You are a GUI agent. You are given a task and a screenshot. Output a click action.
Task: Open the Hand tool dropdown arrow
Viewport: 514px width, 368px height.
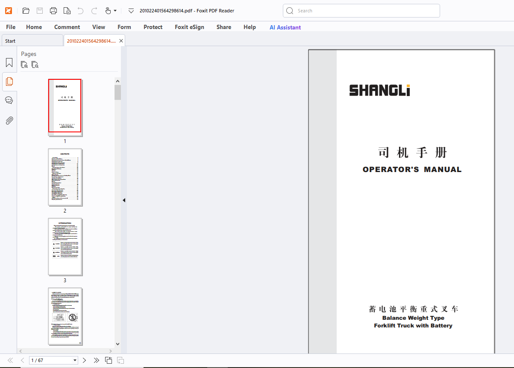click(115, 11)
